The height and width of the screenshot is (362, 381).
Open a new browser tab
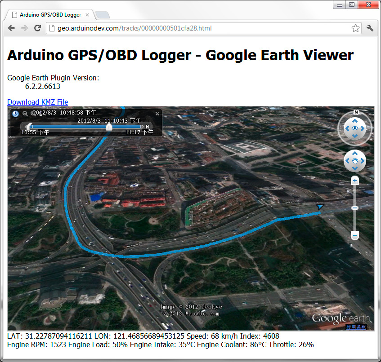(103, 15)
